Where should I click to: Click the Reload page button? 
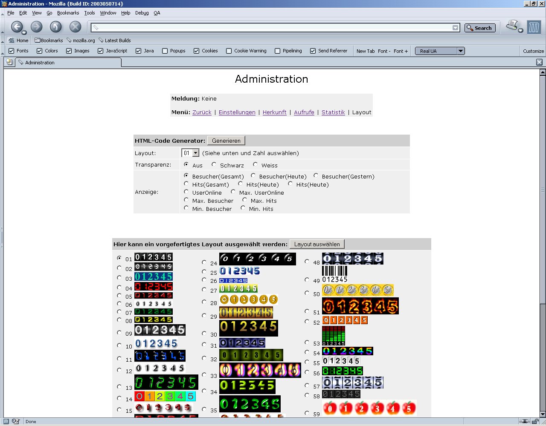coord(56,27)
